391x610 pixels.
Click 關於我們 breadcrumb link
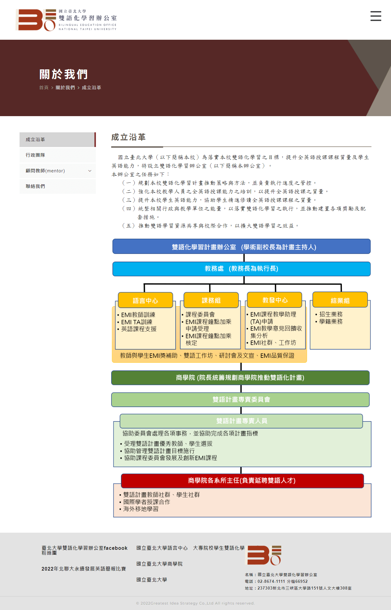(x=65, y=88)
